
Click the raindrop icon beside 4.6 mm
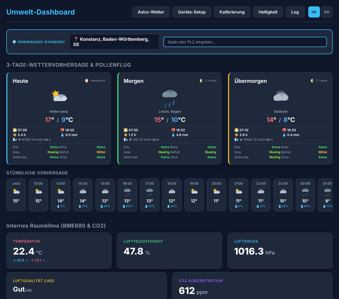click(x=173, y=135)
